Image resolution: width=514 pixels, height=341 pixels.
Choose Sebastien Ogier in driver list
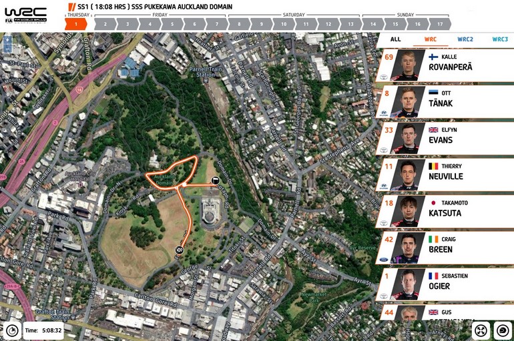tap(445, 284)
